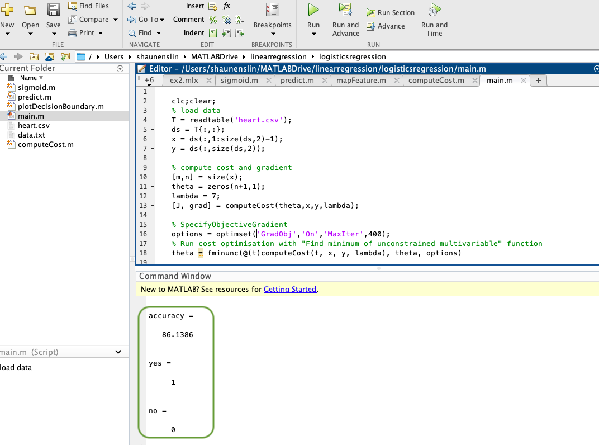
Task: Close the ex2.mlx tab
Action: pos(208,81)
